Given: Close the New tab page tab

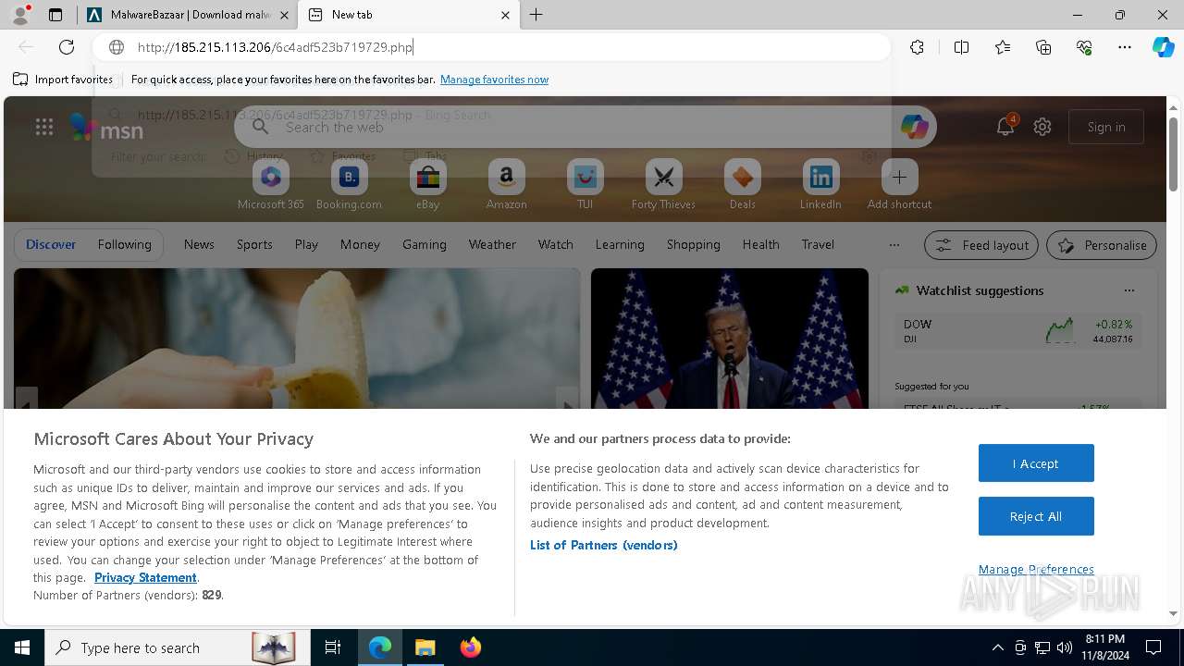Looking at the screenshot, I should [x=505, y=15].
